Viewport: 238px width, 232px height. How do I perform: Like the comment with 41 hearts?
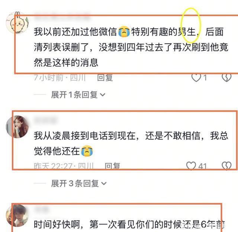[191, 166]
